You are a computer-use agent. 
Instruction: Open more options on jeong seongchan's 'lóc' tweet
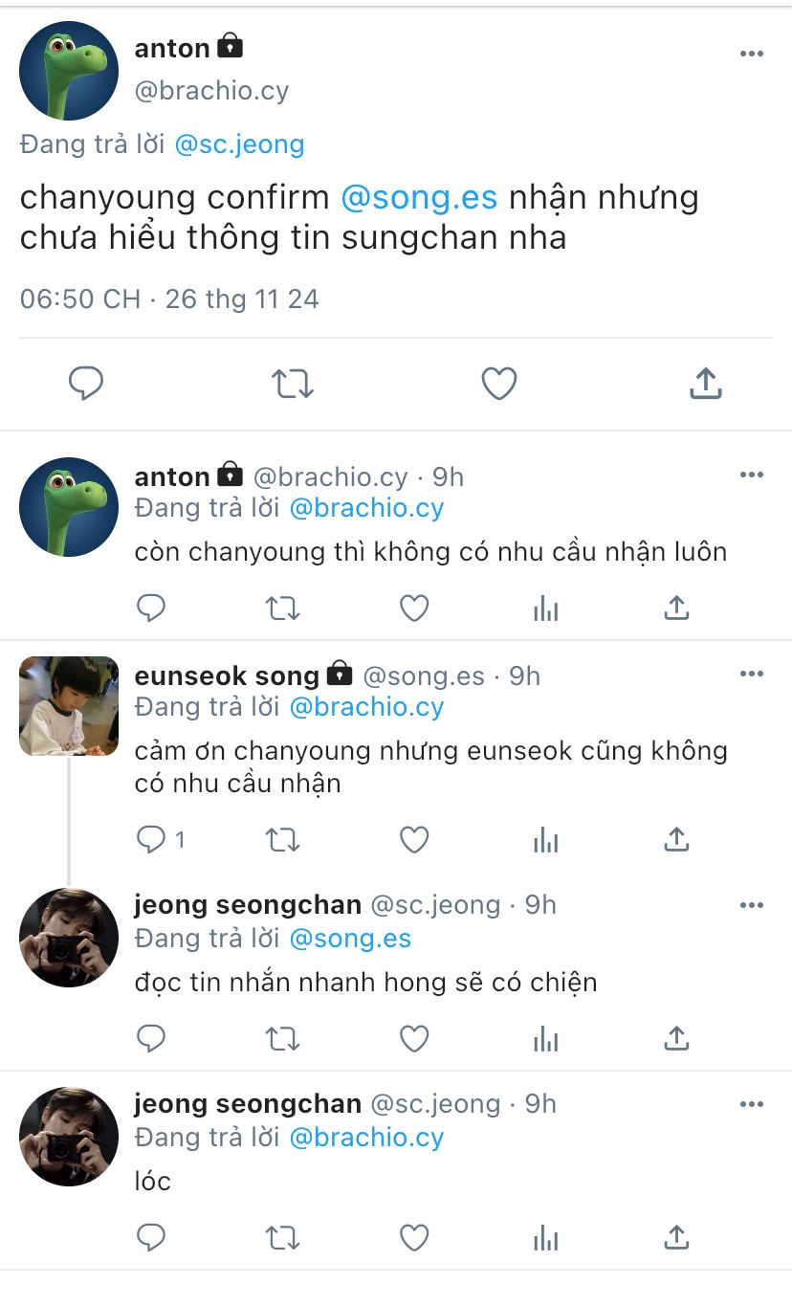tap(752, 1104)
